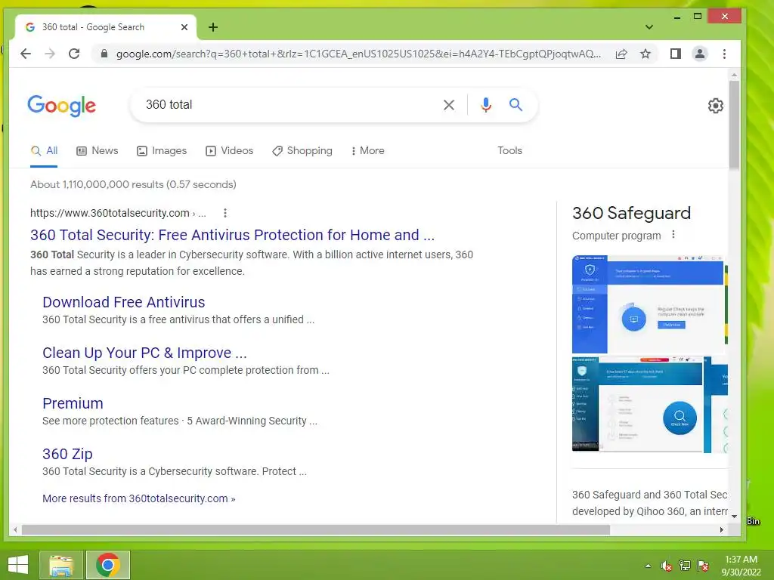Image resolution: width=774 pixels, height=580 pixels.
Task: Show hidden tray icons arrow
Action: [x=648, y=566]
